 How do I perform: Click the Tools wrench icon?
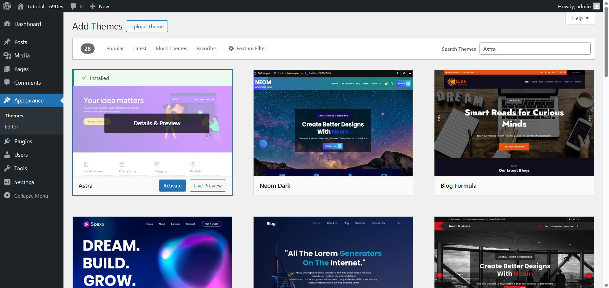pos(7,168)
